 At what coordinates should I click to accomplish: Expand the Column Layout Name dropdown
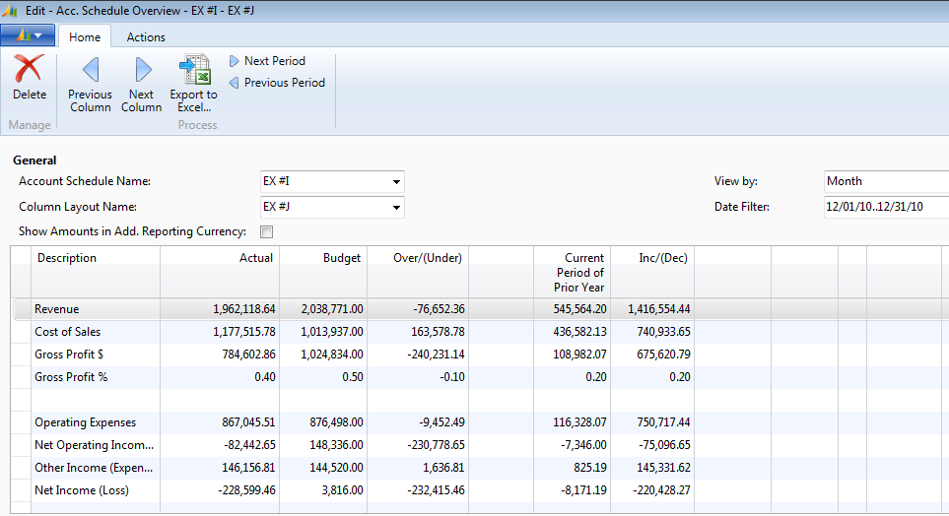[x=396, y=208]
